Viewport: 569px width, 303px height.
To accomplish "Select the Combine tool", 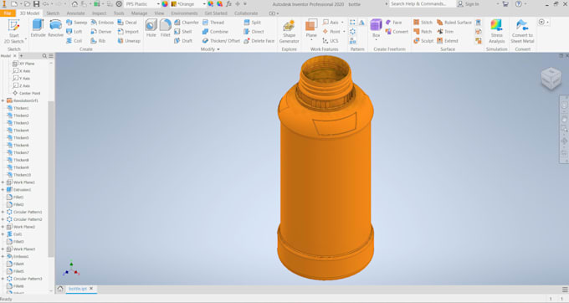I will pyautogui.click(x=215, y=32).
